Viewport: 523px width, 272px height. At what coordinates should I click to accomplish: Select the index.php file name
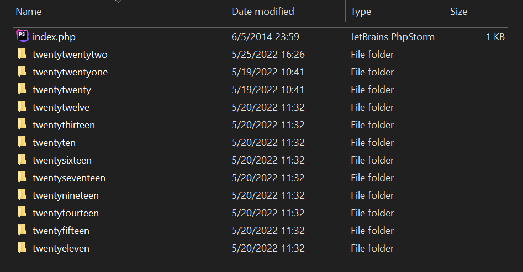54,37
